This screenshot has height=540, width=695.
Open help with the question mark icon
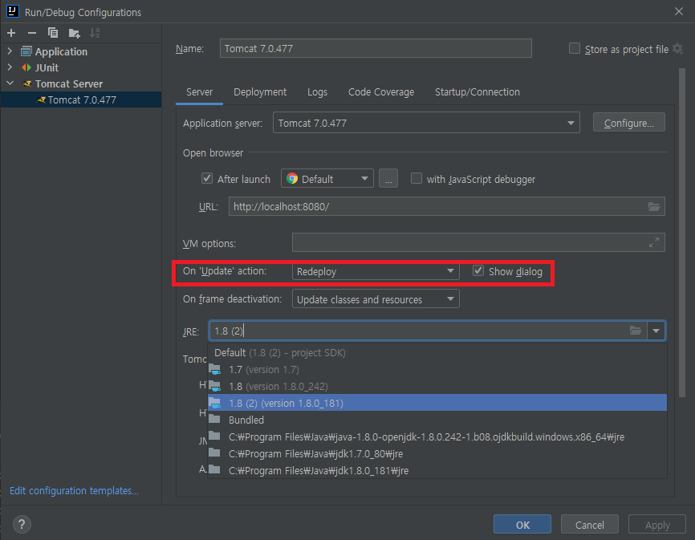point(22,525)
